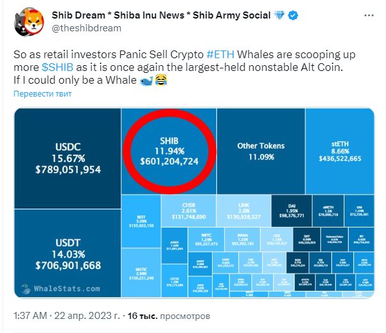Click the Other Tokens 11.09% block
The image size is (386, 333).
coord(261,151)
